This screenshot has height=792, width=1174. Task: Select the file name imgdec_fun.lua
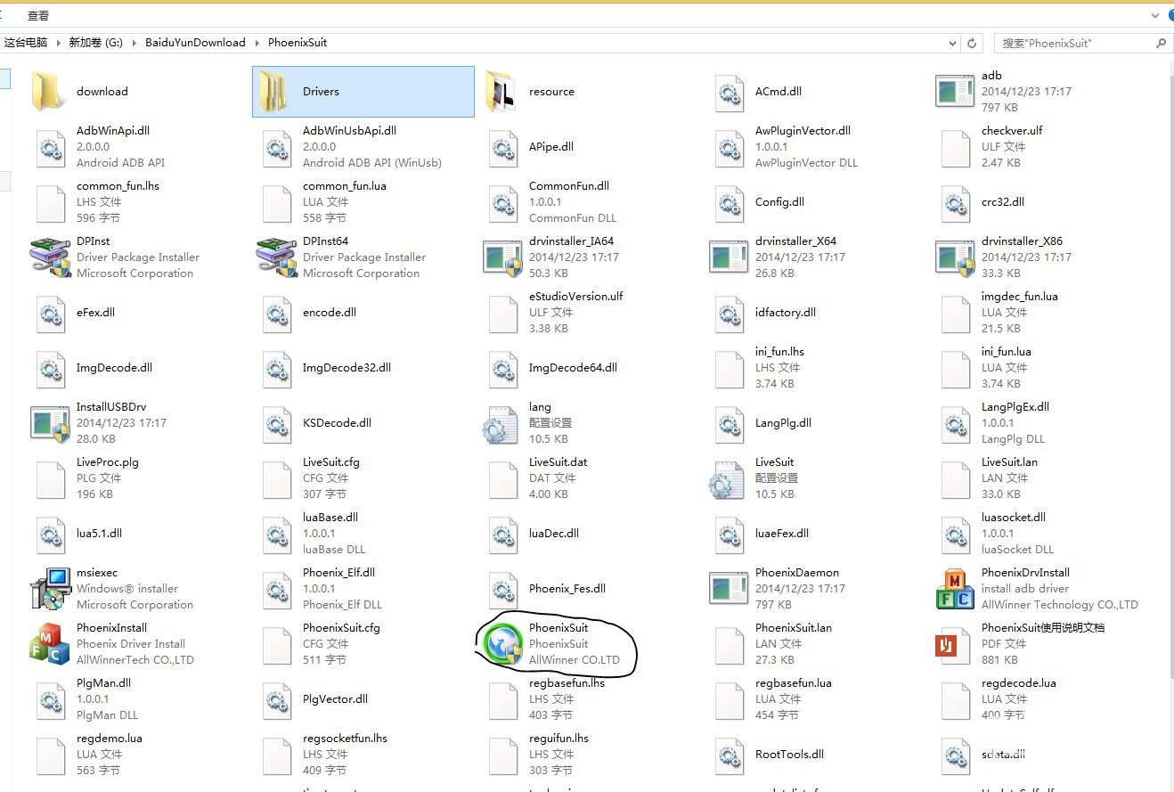tap(1020, 297)
